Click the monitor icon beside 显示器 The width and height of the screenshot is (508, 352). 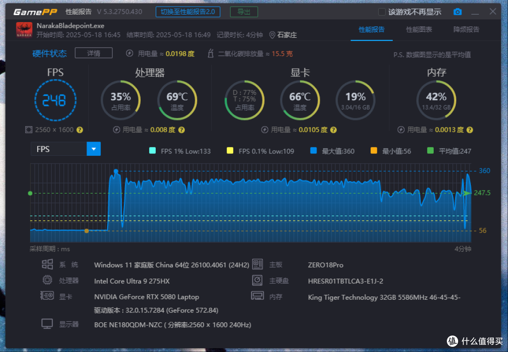47,324
